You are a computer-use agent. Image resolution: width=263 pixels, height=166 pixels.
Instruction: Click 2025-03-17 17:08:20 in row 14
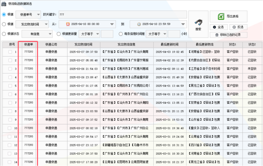pos(84,162)
